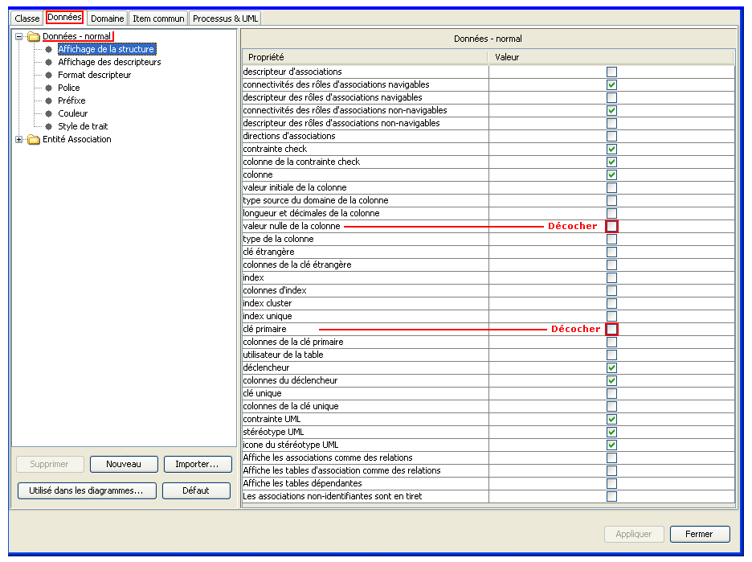This screenshot has width=752, height=562.
Task: Expand the "Entité Association" tree node
Action: (x=18, y=139)
